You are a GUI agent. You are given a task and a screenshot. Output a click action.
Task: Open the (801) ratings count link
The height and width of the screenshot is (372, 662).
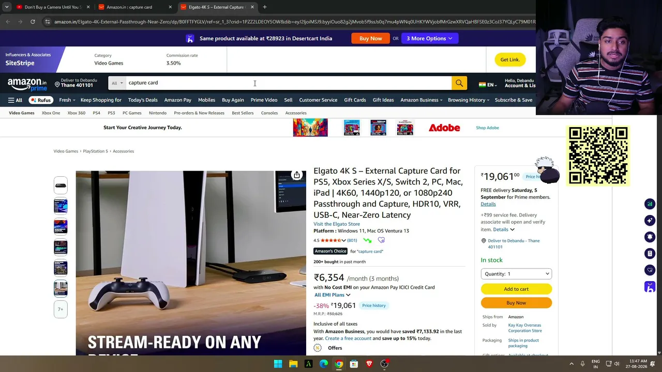coord(352,241)
